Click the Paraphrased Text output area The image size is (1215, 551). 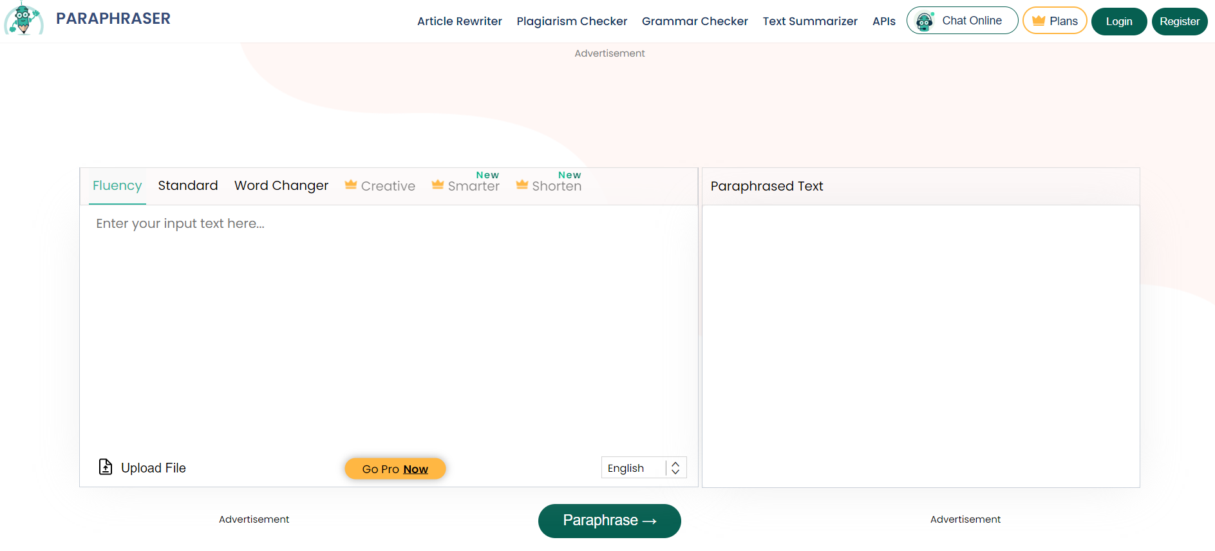tap(921, 346)
